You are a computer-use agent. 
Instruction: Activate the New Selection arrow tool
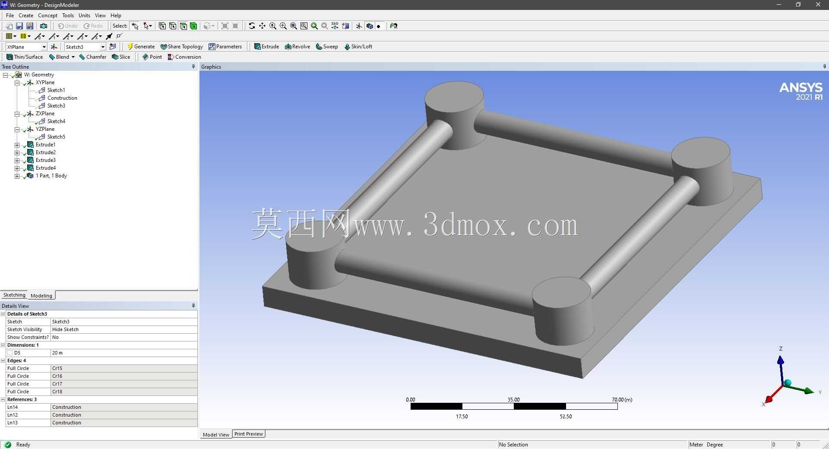click(135, 26)
